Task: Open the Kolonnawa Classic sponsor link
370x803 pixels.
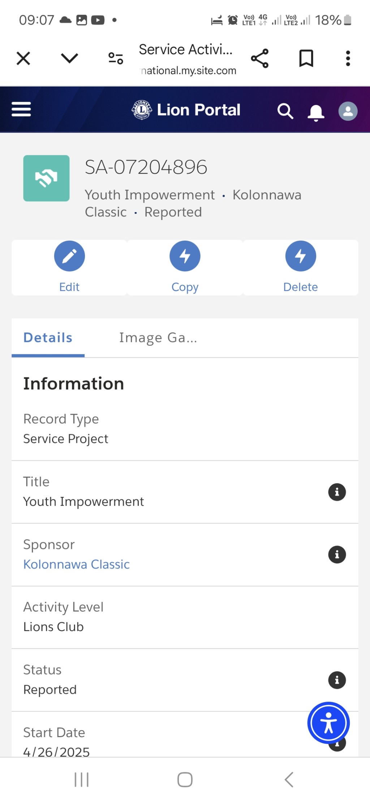Action: (x=76, y=564)
